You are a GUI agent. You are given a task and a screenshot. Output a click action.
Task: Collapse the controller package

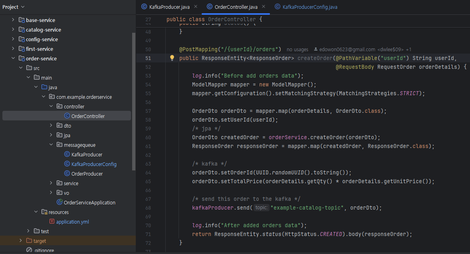pyautogui.click(x=51, y=106)
